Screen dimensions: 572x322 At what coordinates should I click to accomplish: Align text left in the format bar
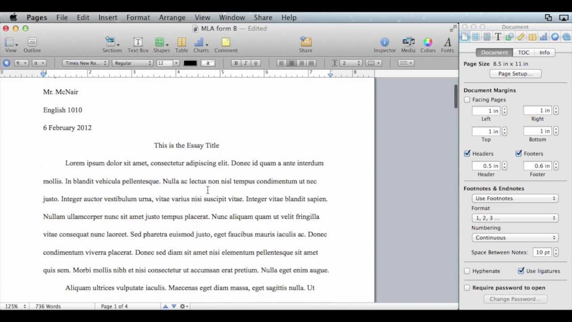(282, 63)
